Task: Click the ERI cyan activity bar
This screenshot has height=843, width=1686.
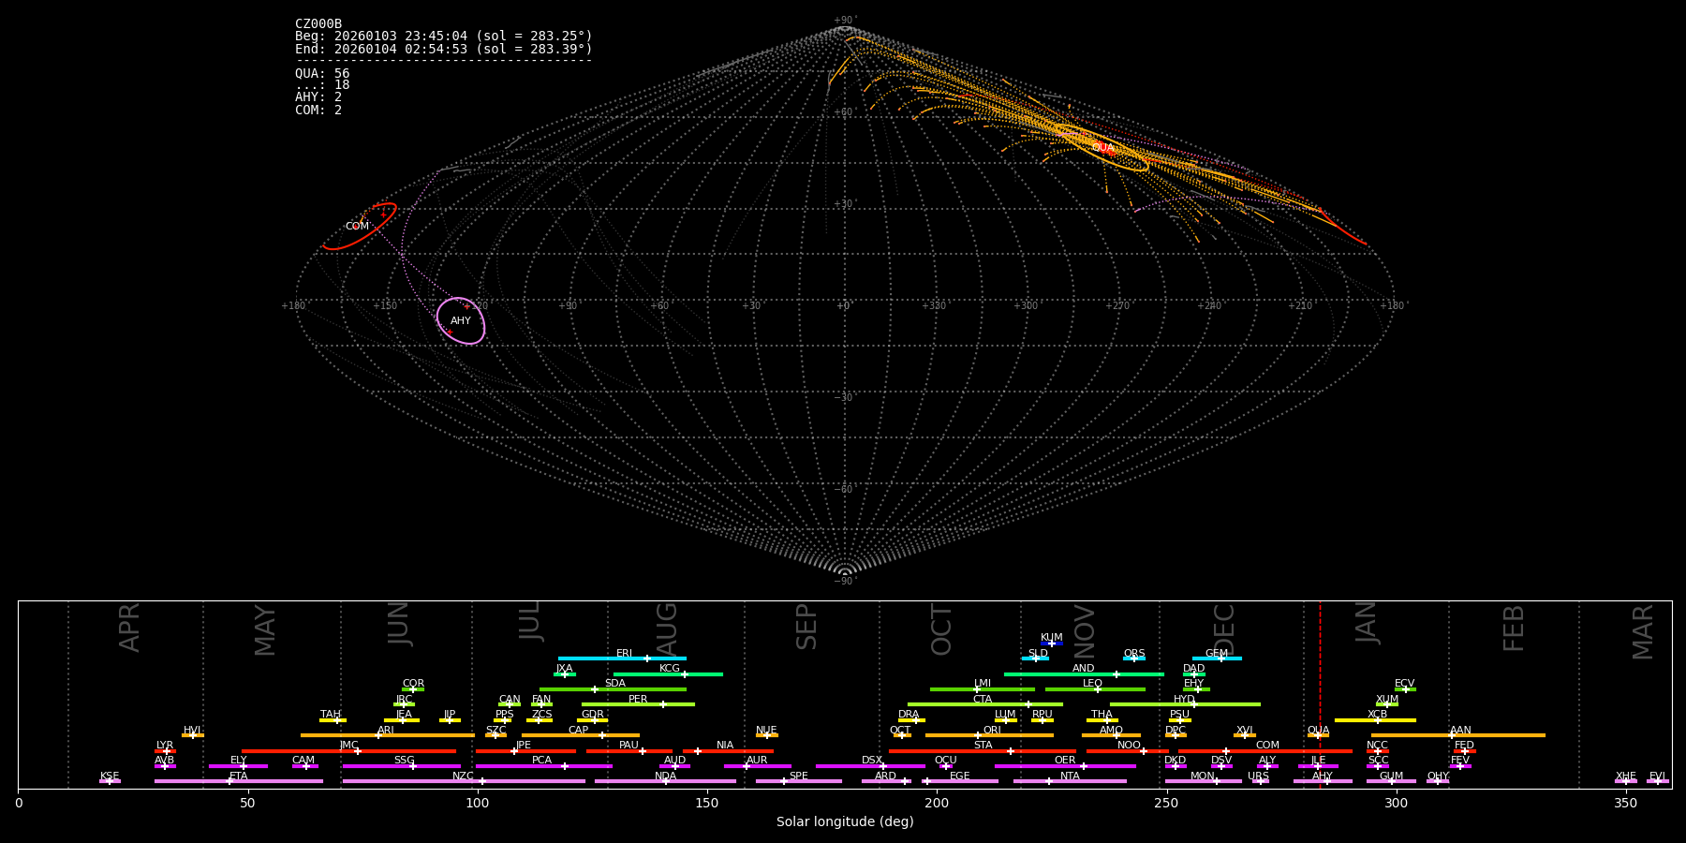Action: click(x=599, y=658)
